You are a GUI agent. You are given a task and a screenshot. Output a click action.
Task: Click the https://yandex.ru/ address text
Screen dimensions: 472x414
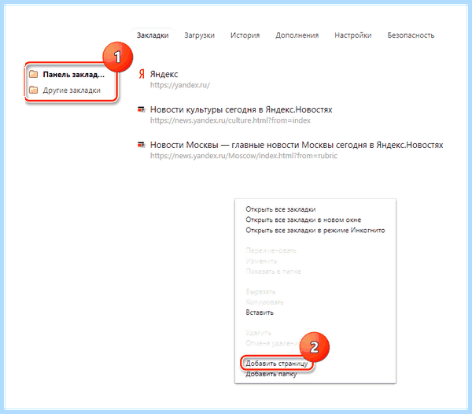tap(180, 85)
